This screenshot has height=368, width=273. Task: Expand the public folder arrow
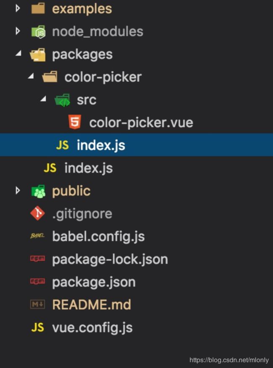pos(18,190)
